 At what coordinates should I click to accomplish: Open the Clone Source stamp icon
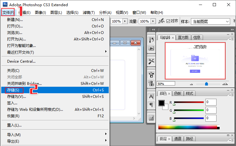pyautogui.click(x=151, y=83)
